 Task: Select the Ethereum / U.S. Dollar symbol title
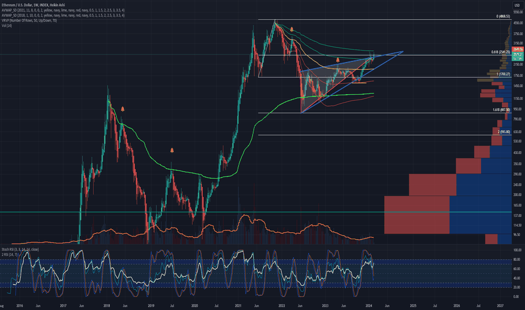coord(33,6)
